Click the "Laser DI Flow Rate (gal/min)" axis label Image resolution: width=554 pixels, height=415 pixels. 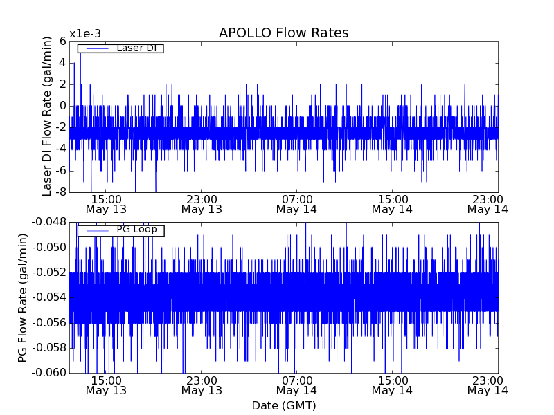point(47,117)
